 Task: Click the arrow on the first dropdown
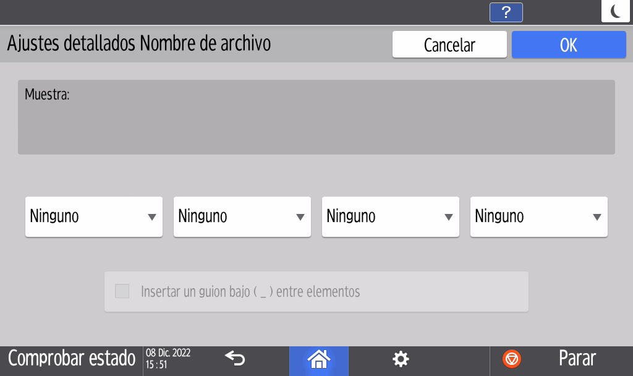(x=152, y=217)
